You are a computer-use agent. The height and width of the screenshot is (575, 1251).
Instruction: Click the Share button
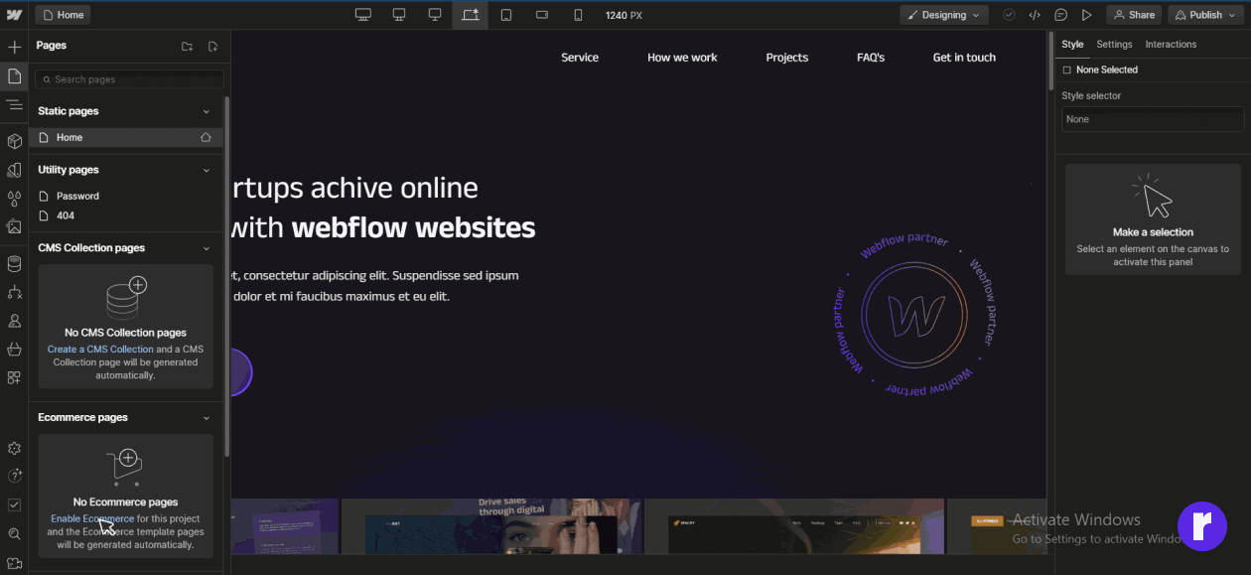pyautogui.click(x=1134, y=15)
